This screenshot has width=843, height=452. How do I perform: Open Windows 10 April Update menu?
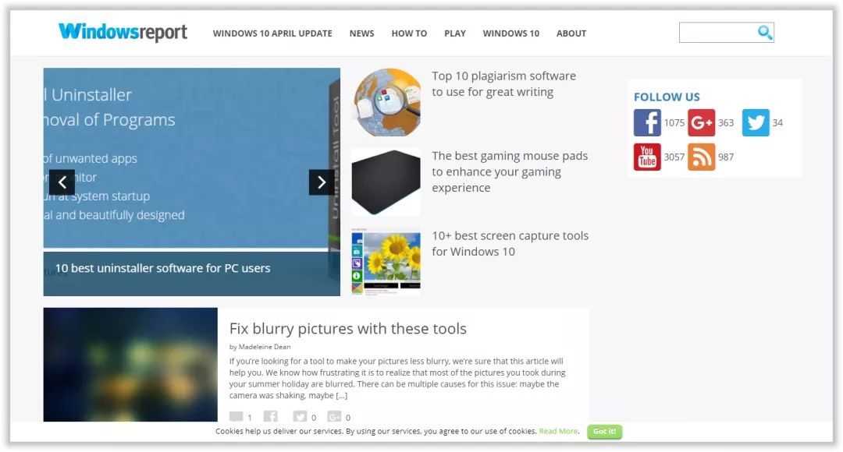[x=272, y=34]
